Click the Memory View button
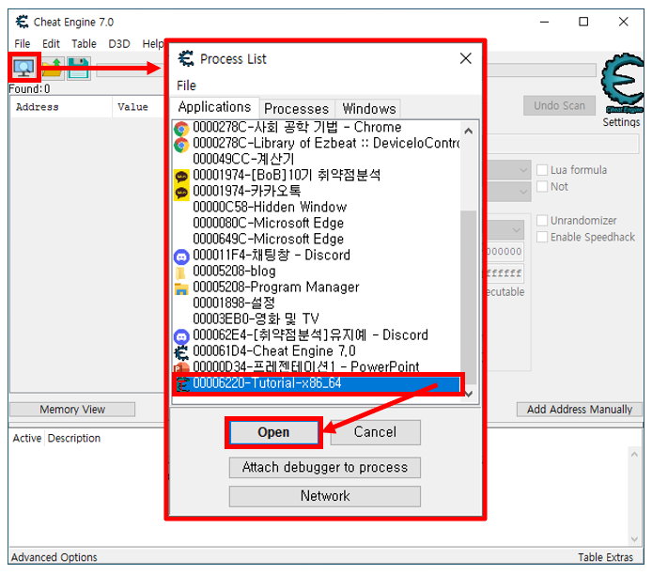 tap(72, 410)
